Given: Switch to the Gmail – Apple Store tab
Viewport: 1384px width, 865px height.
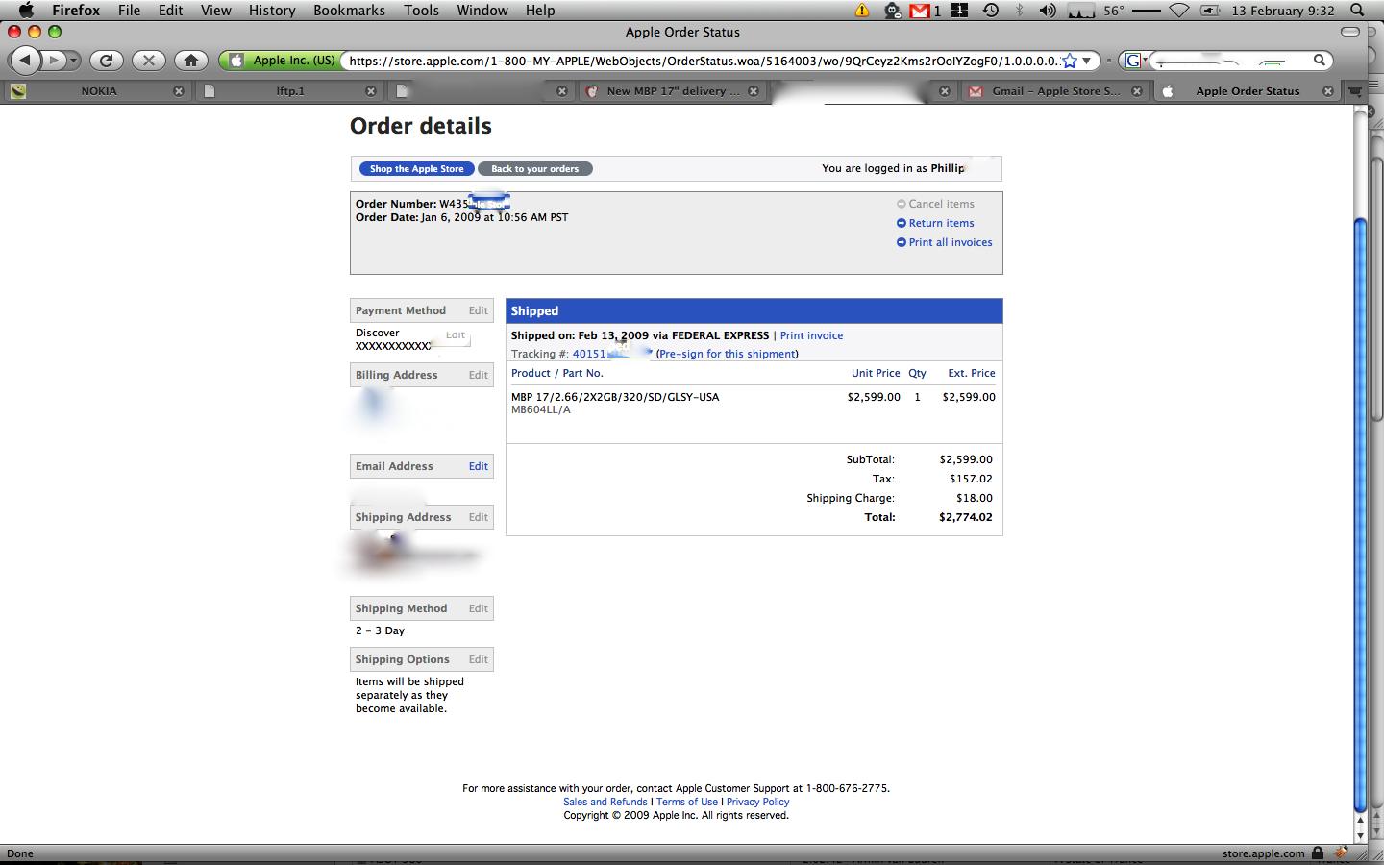Looking at the screenshot, I should 1056,91.
